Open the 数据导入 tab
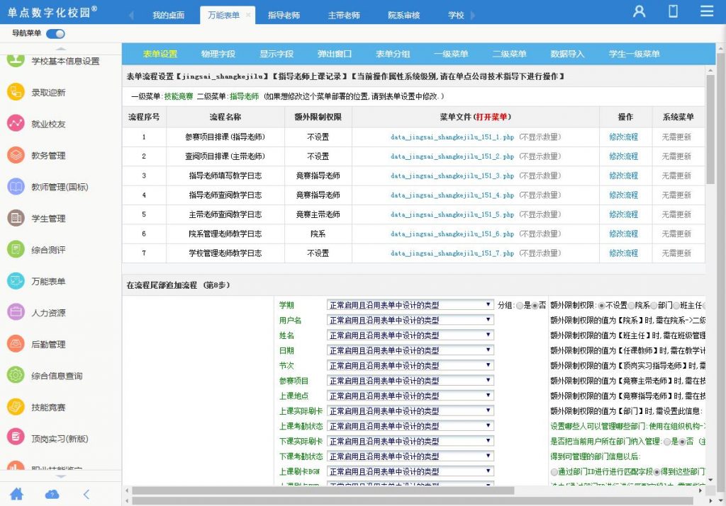726x506 pixels. pos(567,54)
